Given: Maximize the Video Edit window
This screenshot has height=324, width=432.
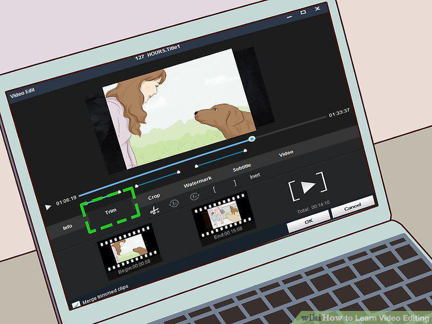Looking at the screenshot, I should coord(303,12).
